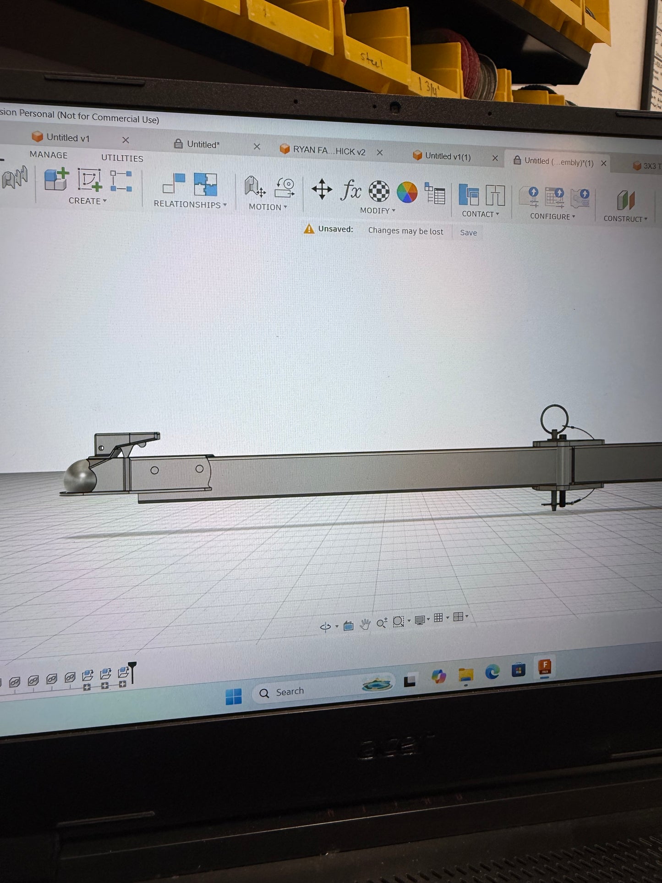Click the Drive Joints icon in Motion
Screen dimensions: 662x883
(255, 186)
